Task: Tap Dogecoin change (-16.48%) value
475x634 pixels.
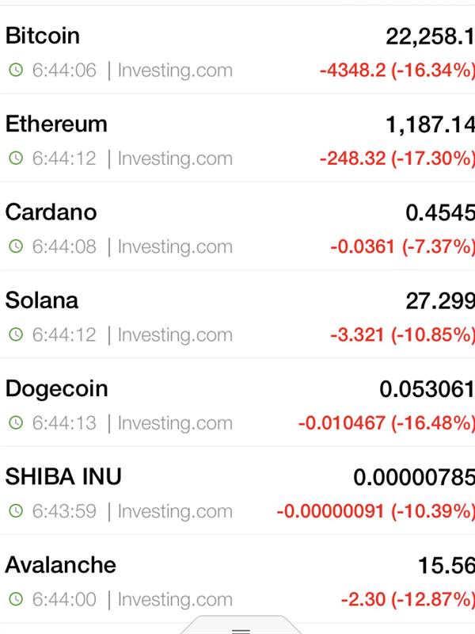Action: 432,423
